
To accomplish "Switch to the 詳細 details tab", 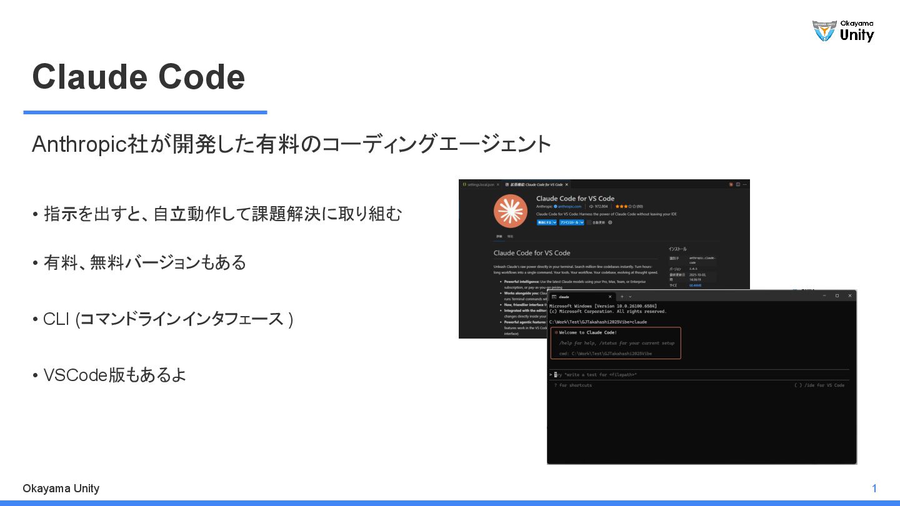I will pyautogui.click(x=499, y=237).
